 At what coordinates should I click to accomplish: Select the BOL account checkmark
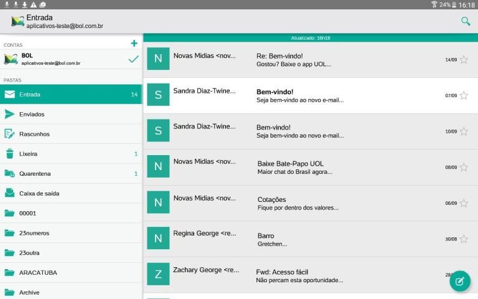pyautogui.click(x=134, y=59)
